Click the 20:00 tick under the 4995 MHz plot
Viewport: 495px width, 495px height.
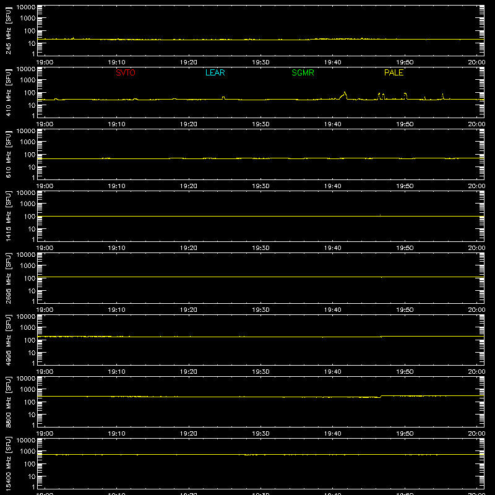pyautogui.click(x=476, y=372)
